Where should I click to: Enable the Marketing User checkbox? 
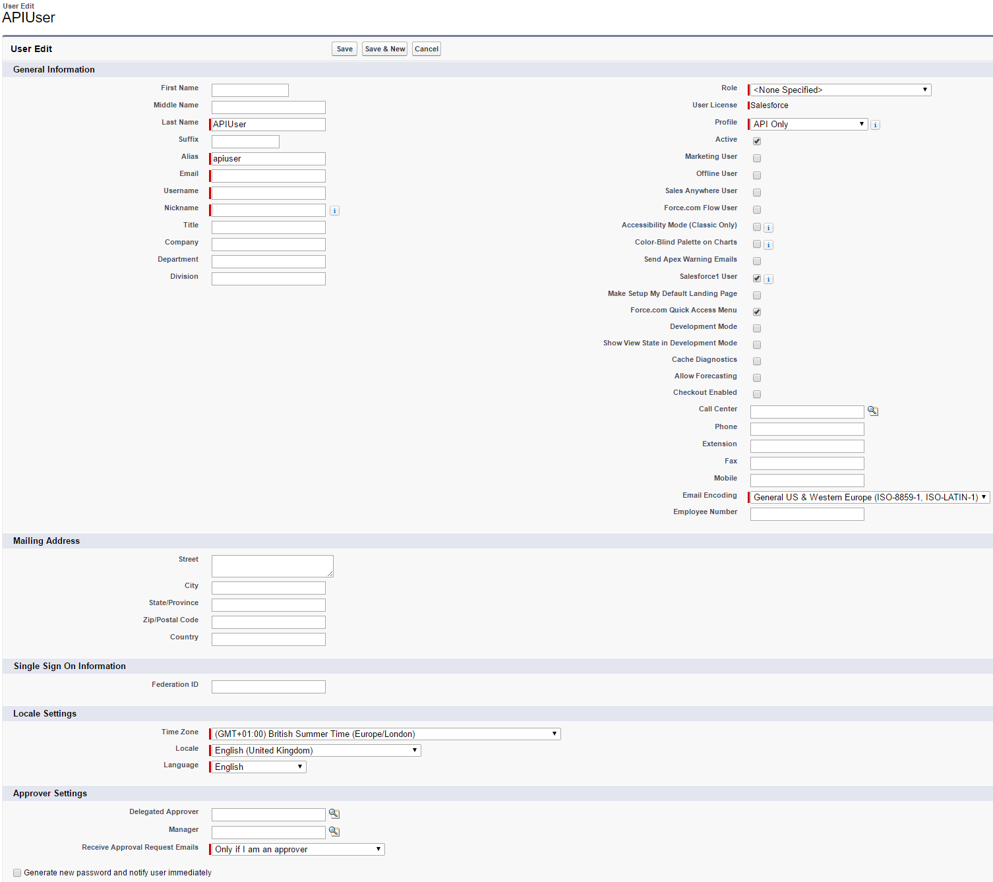[757, 158]
